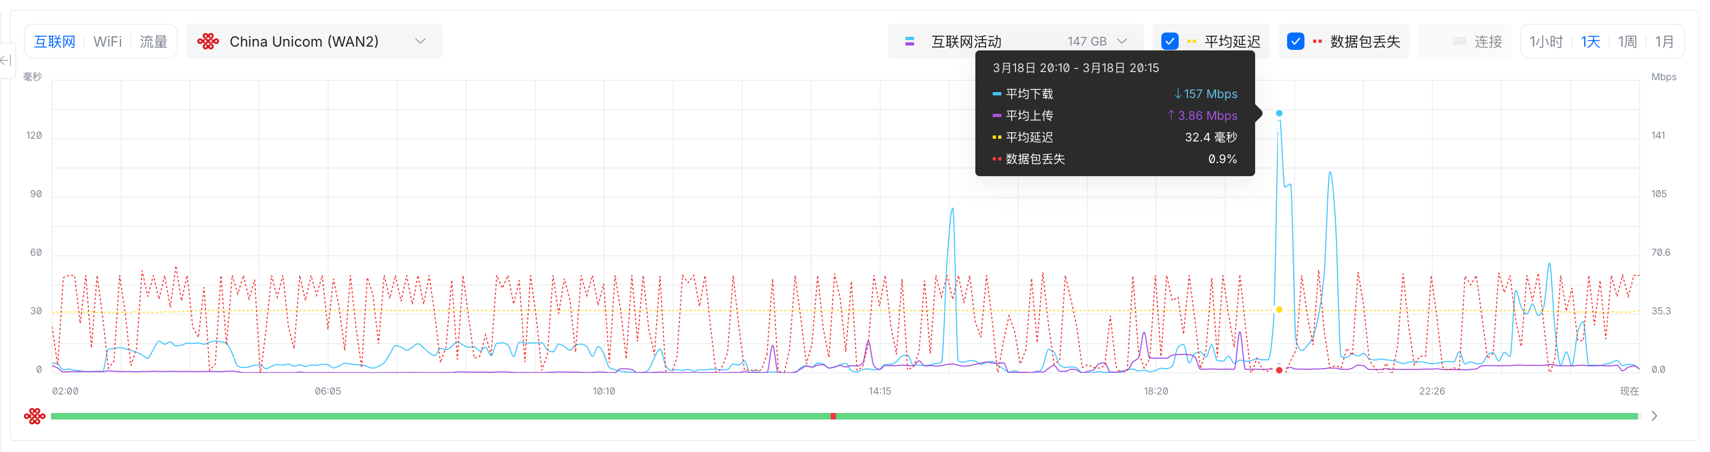This screenshot has width=1710, height=452.
Task: Collapse the sidebar with the left arrow icon
Action: (x=6, y=60)
